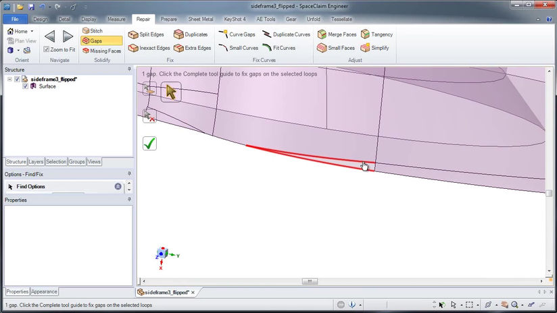This screenshot has width=557, height=313.
Task: Toggle the Zoom to Fit checkbox
Action: click(46, 49)
